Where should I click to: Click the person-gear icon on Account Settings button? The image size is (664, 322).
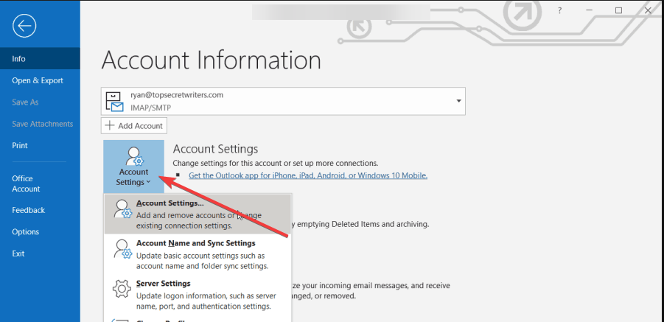point(134,156)
